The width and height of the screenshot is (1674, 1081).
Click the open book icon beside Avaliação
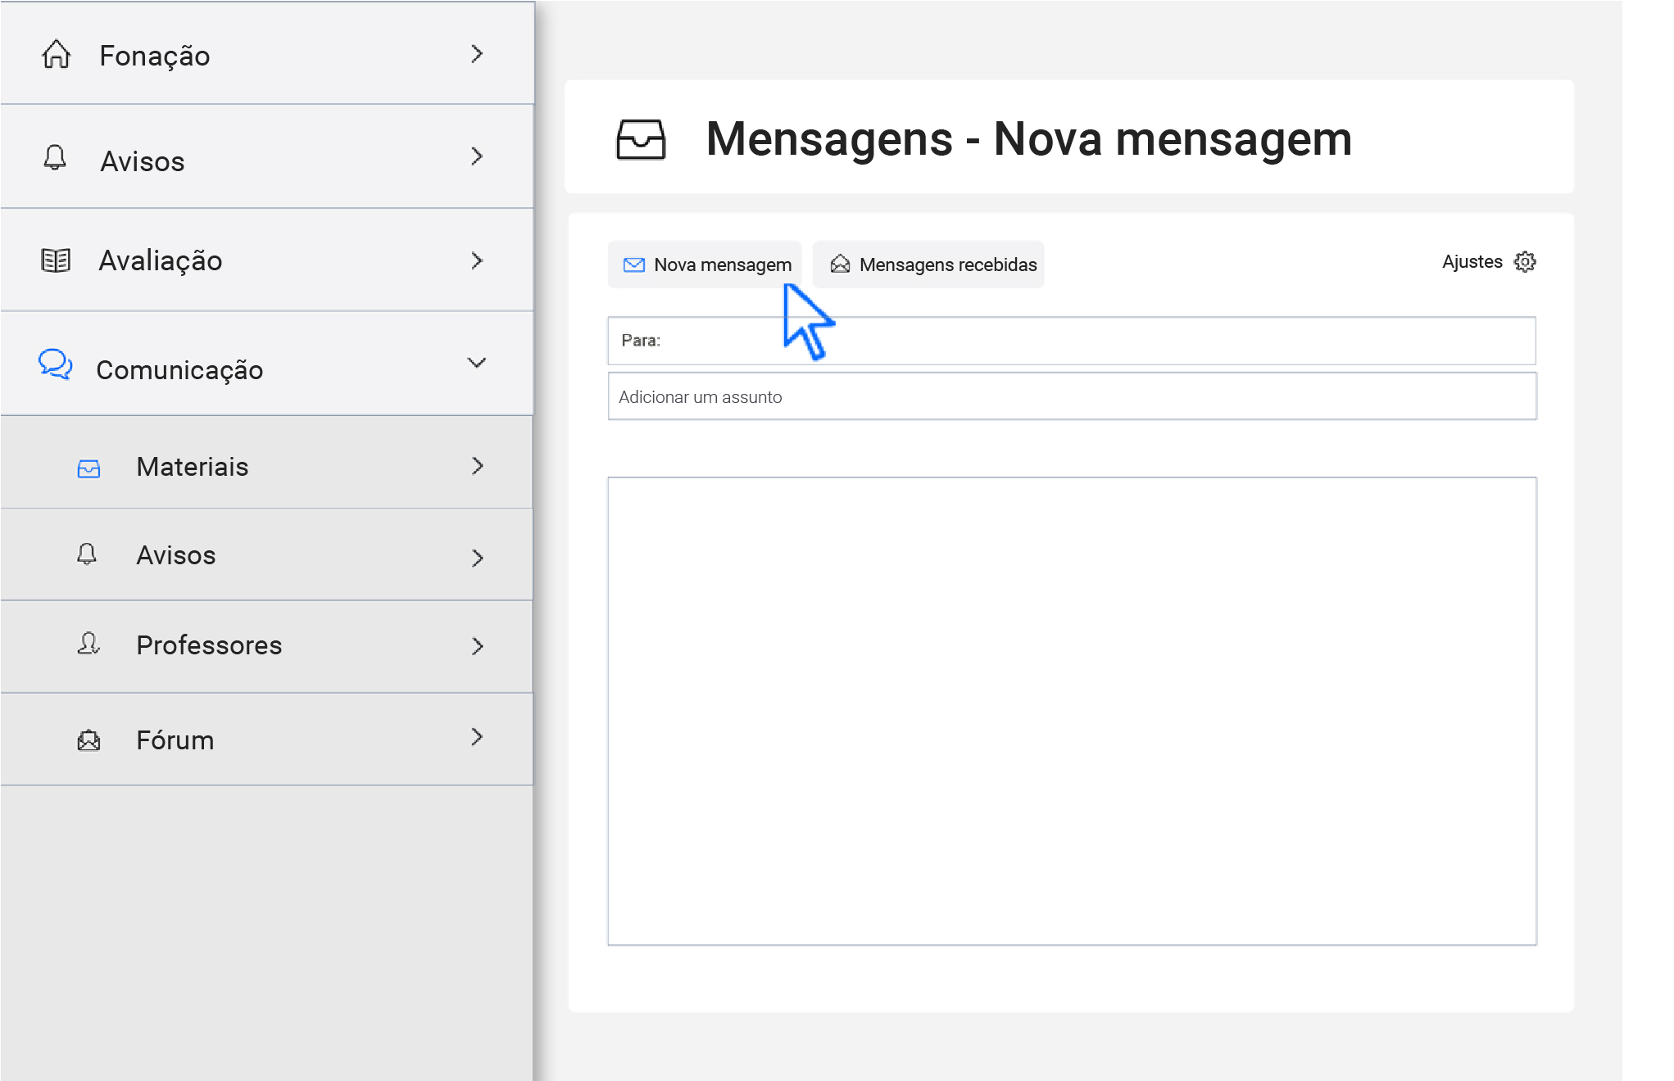56,260
